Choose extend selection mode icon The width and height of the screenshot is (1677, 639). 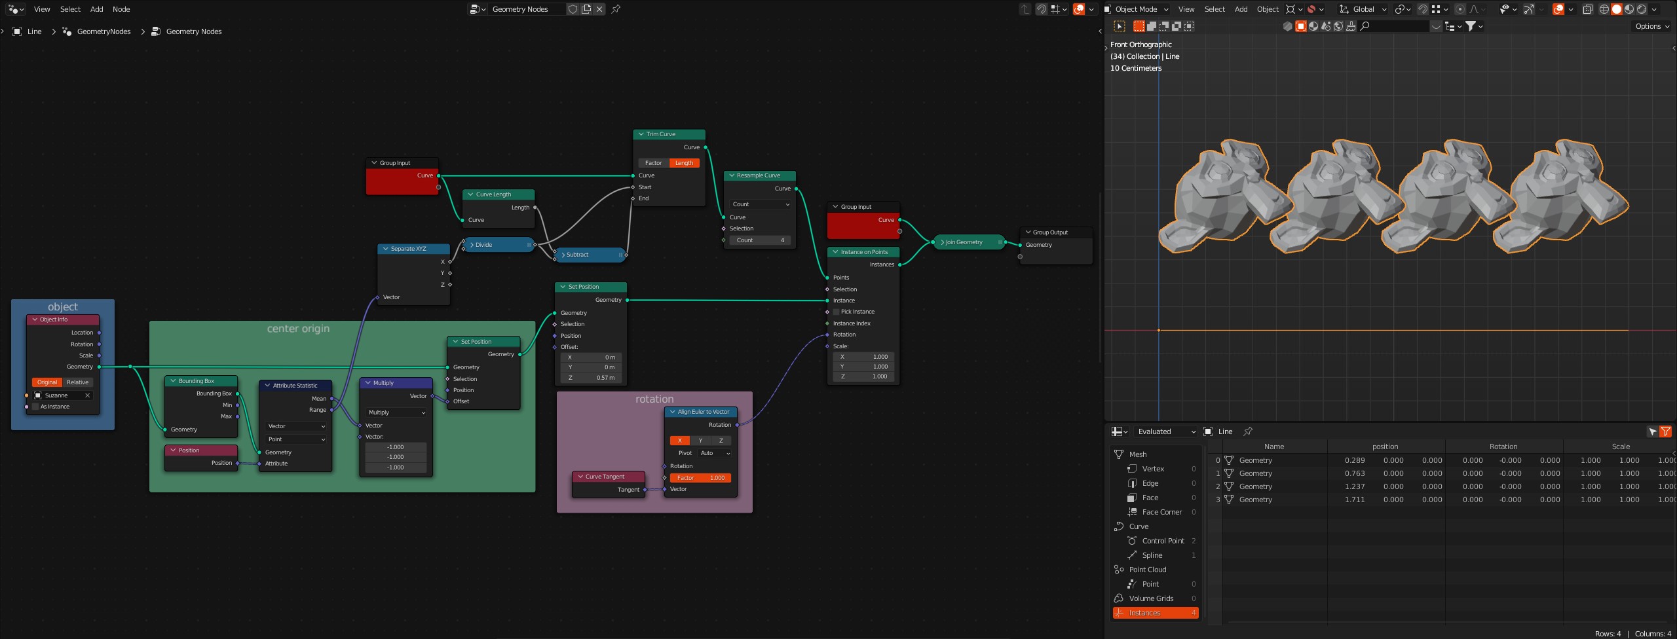(1152, 26)
